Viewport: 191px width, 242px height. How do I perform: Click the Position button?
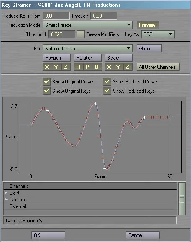(57, 58)
